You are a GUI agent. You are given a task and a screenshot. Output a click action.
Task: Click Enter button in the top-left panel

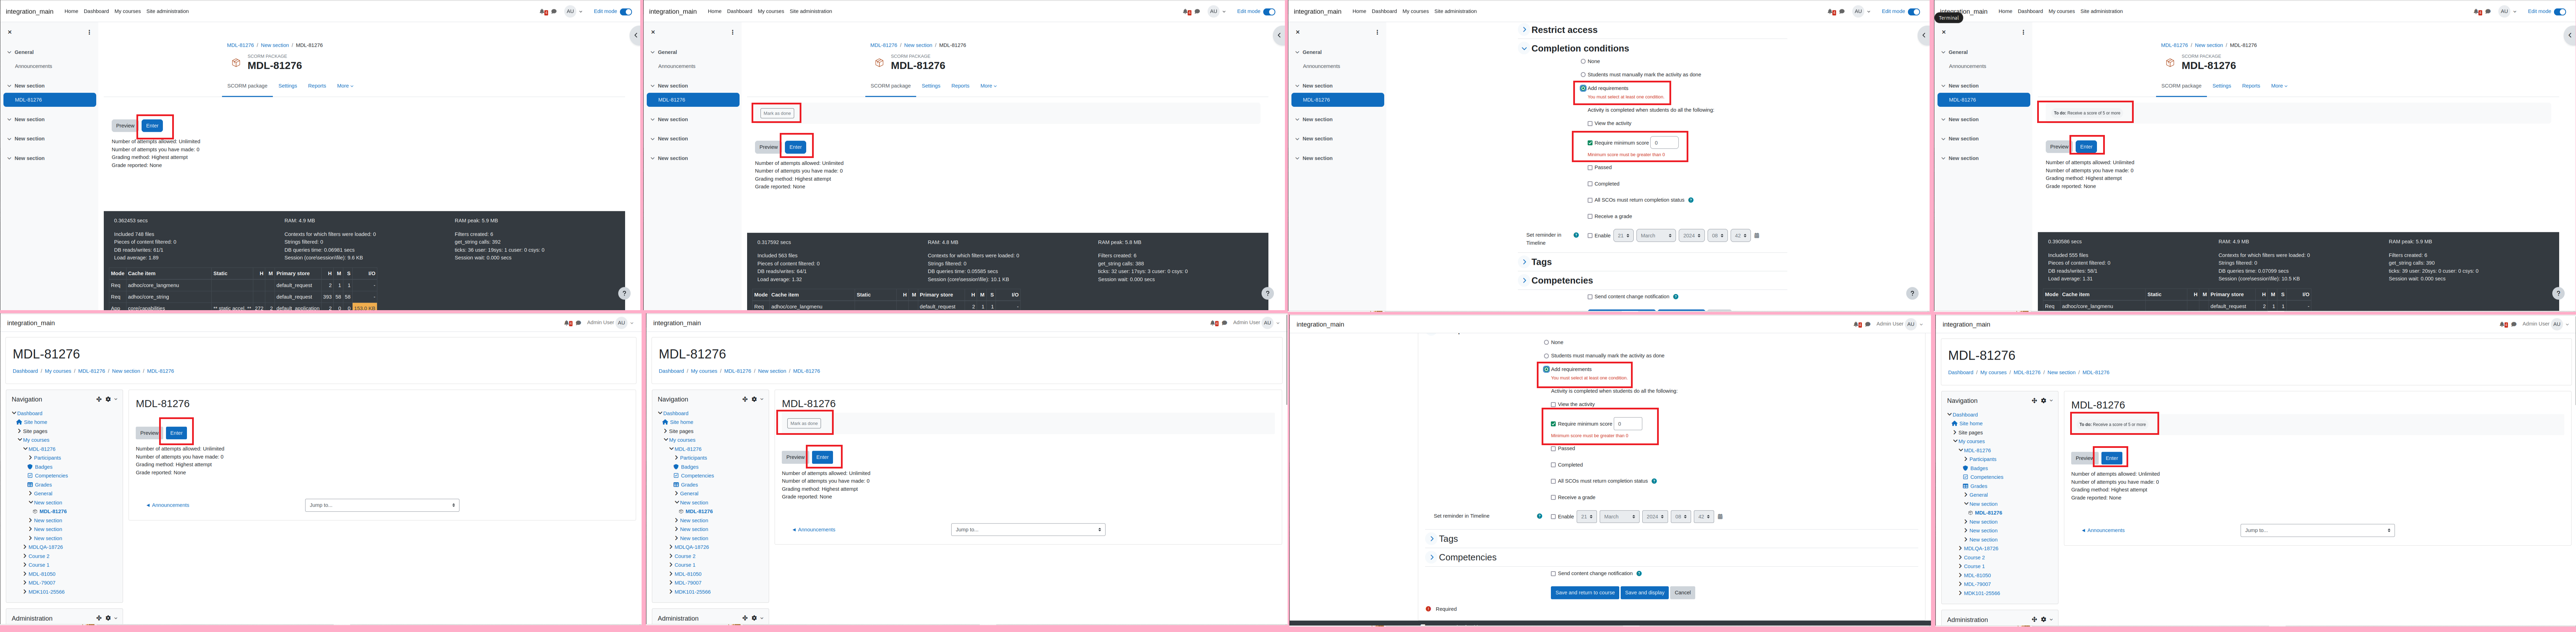[x=152, y=126]
